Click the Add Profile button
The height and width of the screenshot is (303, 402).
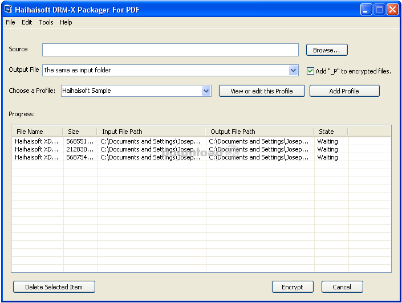tap(344, 91)
